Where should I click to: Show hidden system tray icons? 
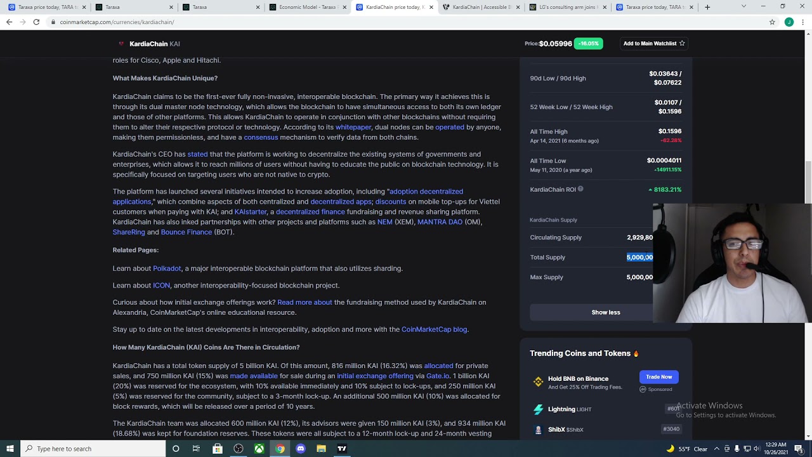[x=718, y=449]
